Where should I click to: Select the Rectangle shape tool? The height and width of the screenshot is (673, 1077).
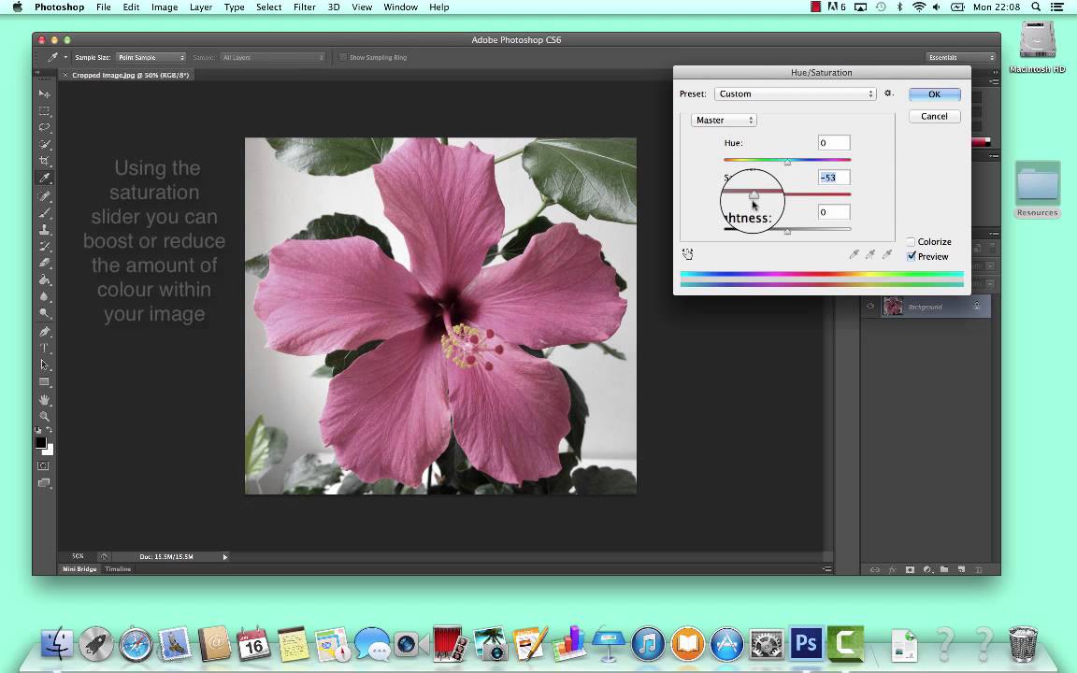[45, 381]
